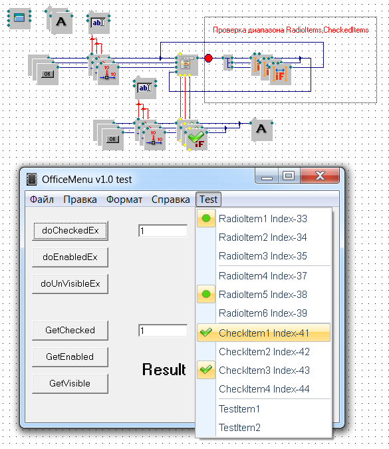Select the label 'A' component at right
Viewport: 389px width, 449px height.
261,130
